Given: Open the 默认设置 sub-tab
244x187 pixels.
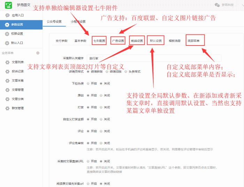Looking at the screenshot, I should pyautogui.click(x=156, y=41).
